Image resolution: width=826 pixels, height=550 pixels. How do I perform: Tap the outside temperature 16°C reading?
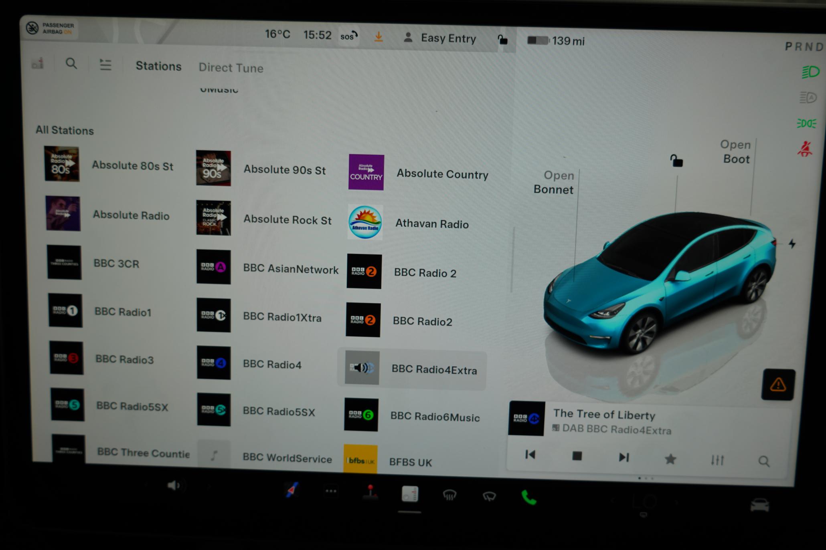click(277, 34)
